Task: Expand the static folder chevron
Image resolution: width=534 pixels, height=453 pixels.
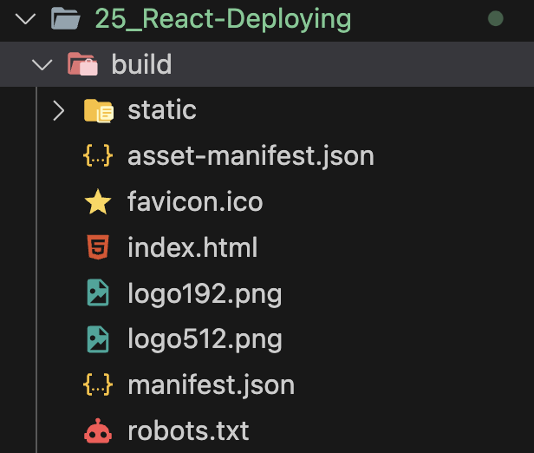Action: (x=59, y=110)
